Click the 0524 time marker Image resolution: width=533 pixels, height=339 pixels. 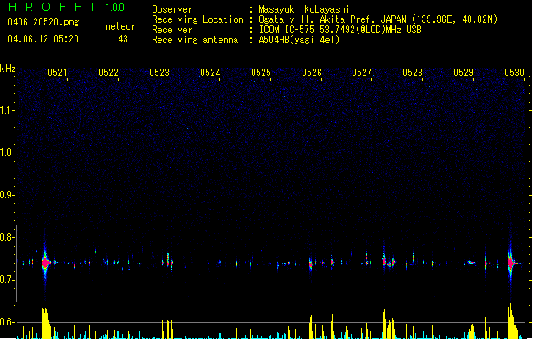tap(210, 73)
